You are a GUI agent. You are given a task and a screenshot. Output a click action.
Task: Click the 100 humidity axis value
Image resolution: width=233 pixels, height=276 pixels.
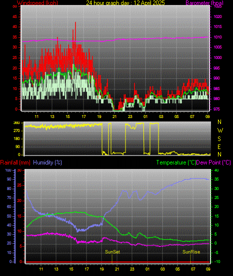coord(8,170)
